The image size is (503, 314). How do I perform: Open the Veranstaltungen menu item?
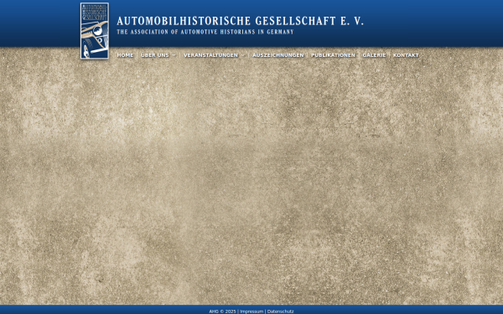pyautogui.click(x=210, y=55)
